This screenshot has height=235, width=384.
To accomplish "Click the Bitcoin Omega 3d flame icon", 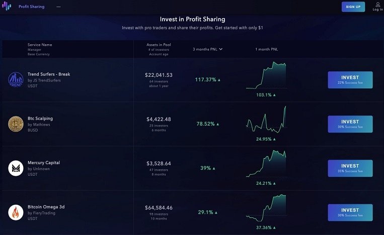I will [16, 212].
